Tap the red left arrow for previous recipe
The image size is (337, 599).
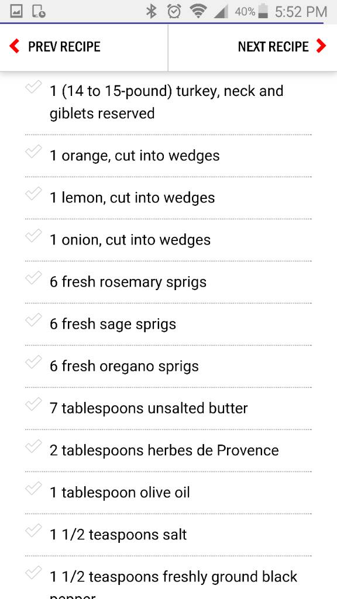(x=15, y=46)
